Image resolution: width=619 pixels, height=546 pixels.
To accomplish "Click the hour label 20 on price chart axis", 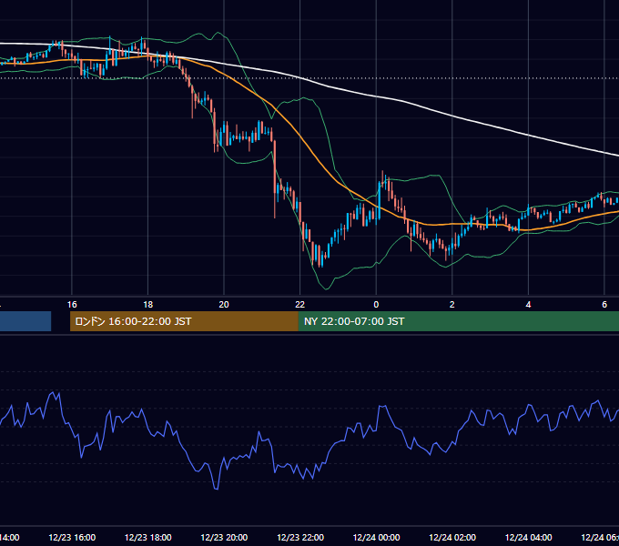I will (x=224, y=304).
